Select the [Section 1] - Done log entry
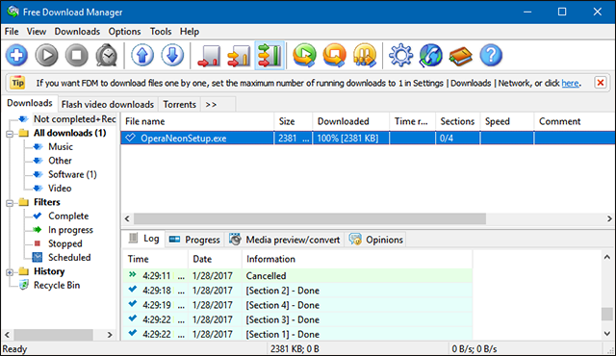 coord(297,334)
